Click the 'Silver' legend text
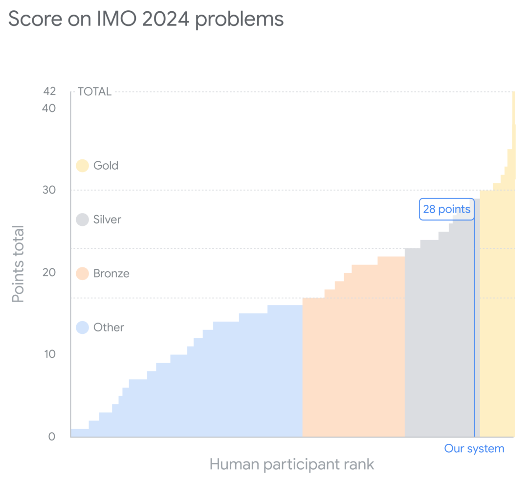The width and height of the screenshot is (528, 482). pos(107,219)
